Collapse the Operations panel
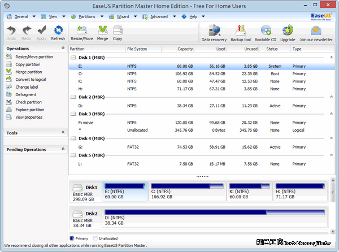 point(63,48)
